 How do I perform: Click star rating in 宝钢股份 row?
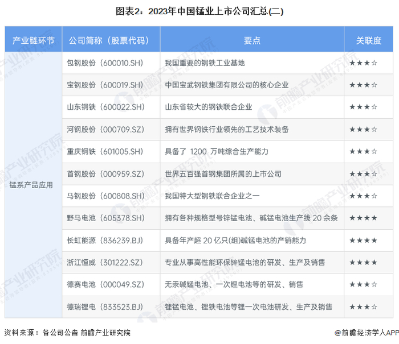pos(363,85)
